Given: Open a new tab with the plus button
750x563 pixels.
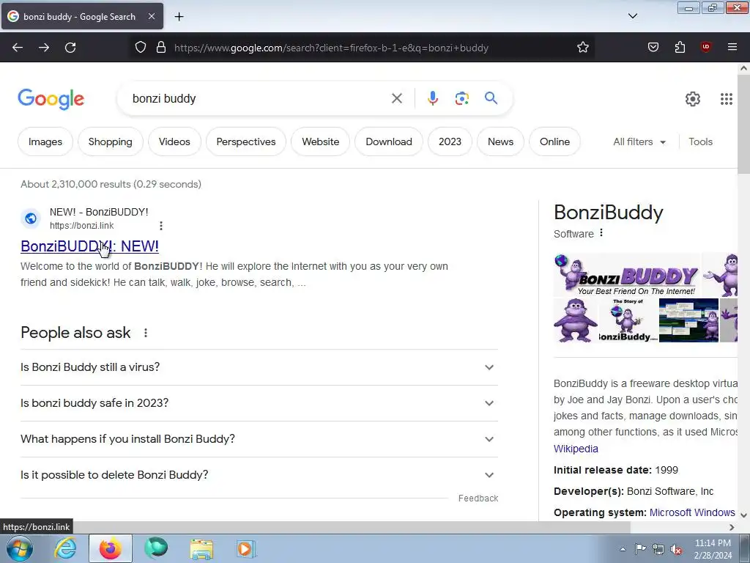Looking at the screenshot, I should pos(179,17).
